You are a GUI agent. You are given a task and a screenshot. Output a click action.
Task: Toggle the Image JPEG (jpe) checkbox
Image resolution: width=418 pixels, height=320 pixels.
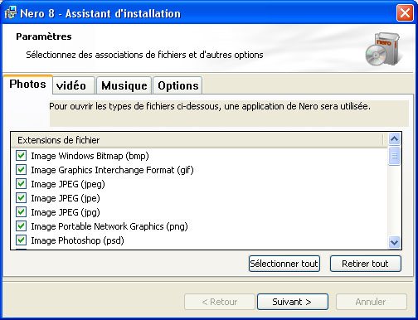[x=21, y=198]
